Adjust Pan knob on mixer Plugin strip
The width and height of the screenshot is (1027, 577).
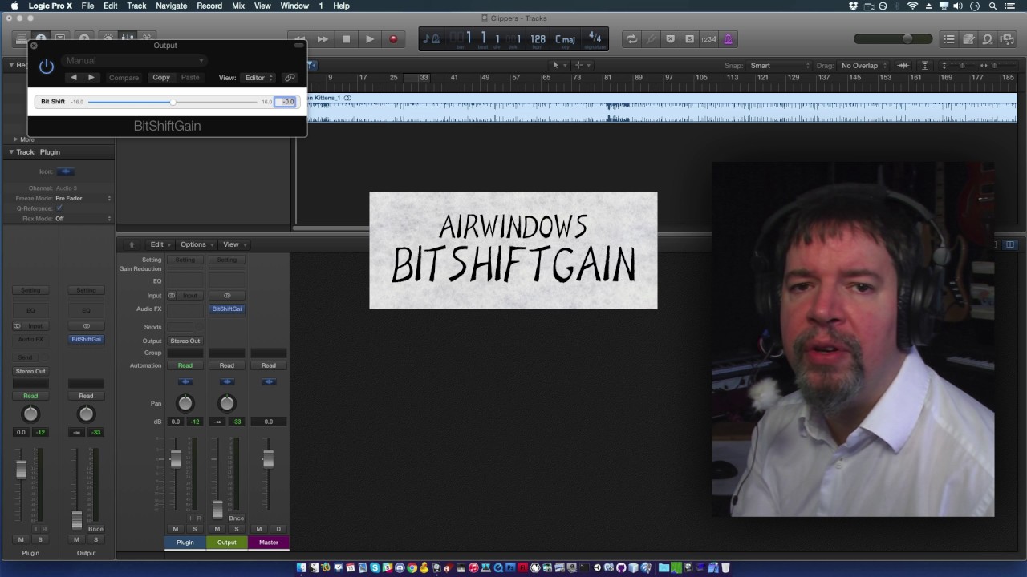coord(185,403)
